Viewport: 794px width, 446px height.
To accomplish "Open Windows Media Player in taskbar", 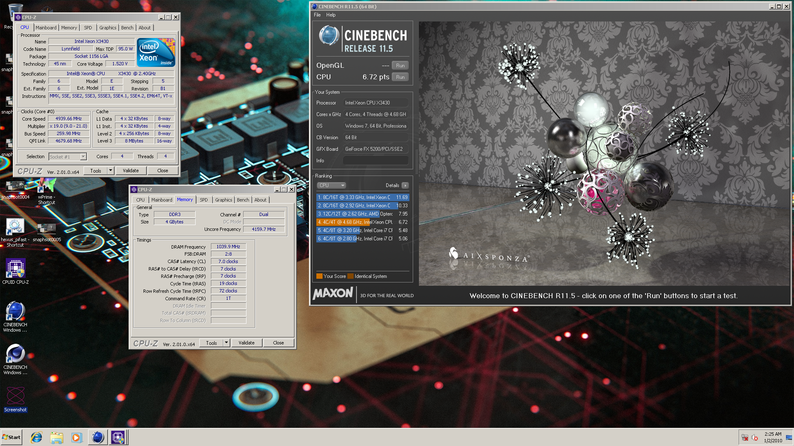I will [77, 437].
